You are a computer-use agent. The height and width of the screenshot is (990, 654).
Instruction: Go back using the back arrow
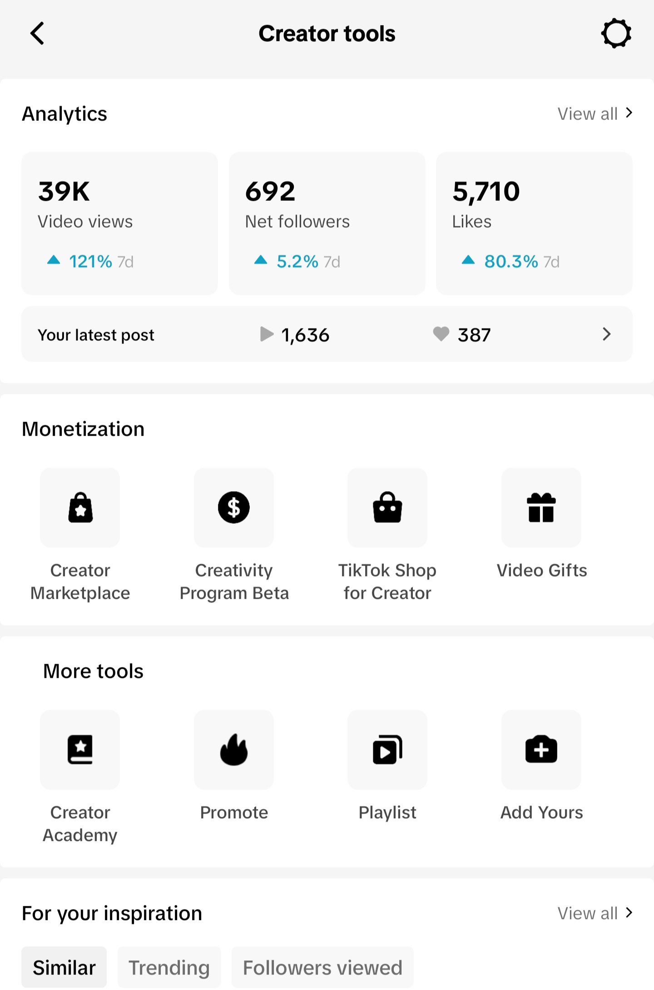[37, 33]
